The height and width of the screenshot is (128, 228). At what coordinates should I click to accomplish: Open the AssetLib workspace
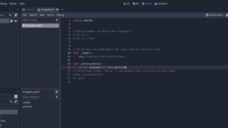click(161, 4)
